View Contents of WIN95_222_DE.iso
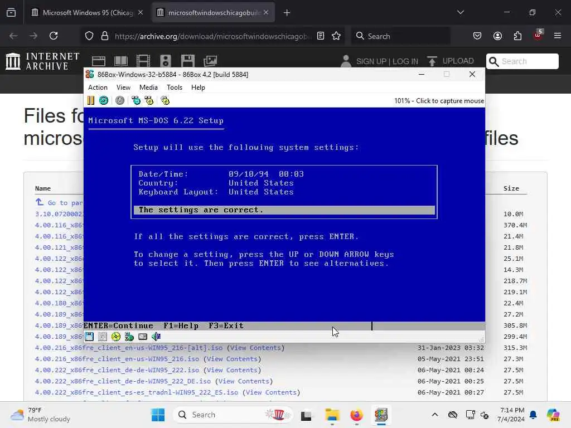 (244, 381)
